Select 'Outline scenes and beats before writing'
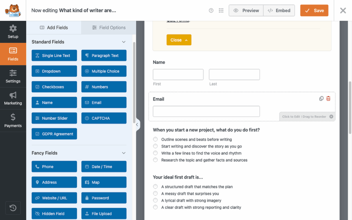The image size is (352, 220). coord(155,139)
